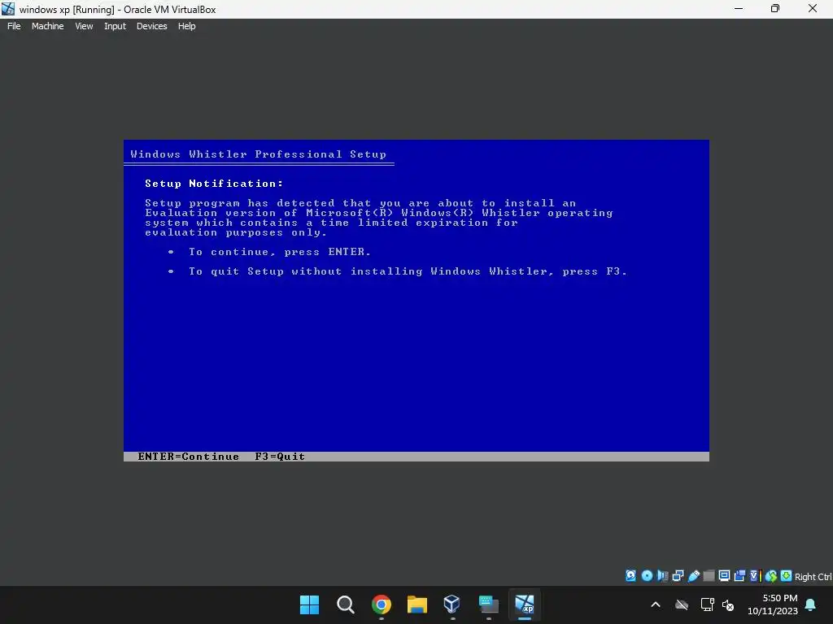Click the USB devices status icon
This screenshot has width=833, height=624.
tap(693, 576)
